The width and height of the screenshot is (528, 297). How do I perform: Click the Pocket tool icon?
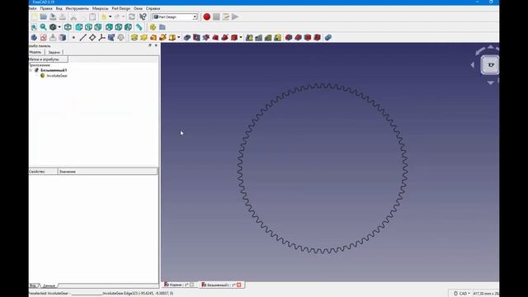tap(187, 37)
